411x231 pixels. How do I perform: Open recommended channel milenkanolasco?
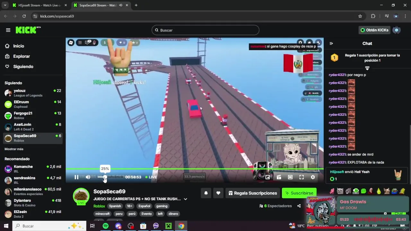coord(32,192)
